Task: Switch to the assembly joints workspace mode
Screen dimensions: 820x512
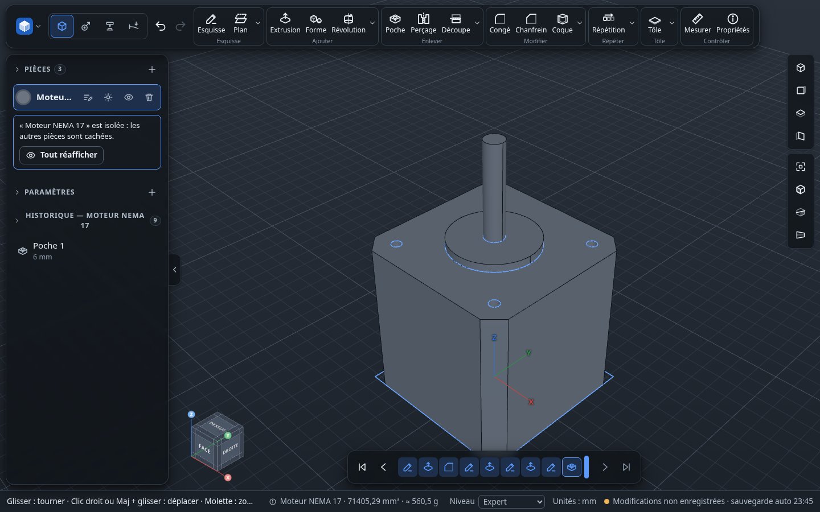Action: [86, 26]
